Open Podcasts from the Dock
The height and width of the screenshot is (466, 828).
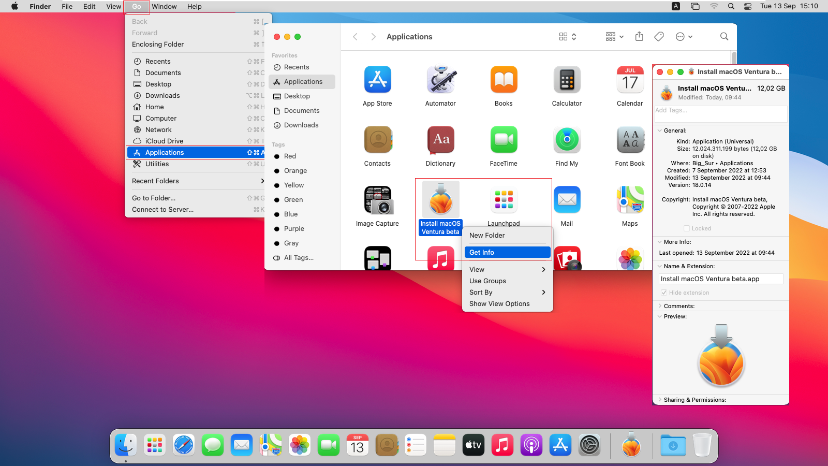click(x=531, y=445)
